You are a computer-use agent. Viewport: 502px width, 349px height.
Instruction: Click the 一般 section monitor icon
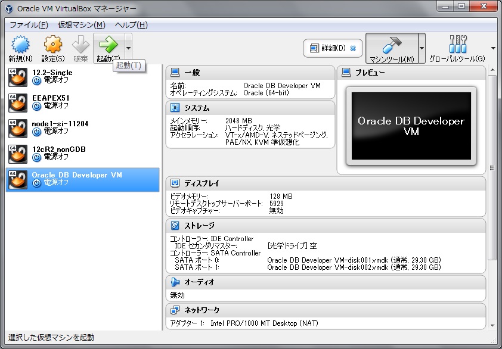click(x=175, y=73)
